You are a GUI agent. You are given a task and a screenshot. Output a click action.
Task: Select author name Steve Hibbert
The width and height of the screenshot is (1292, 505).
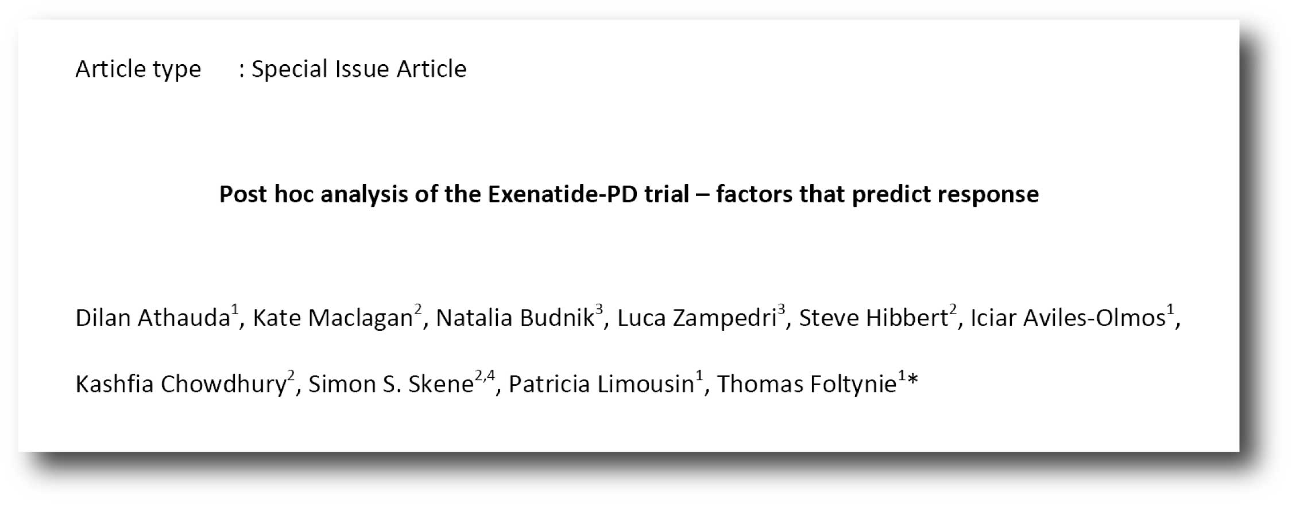873,318
